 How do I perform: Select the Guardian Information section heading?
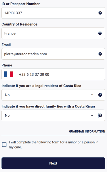coord(87,131)
